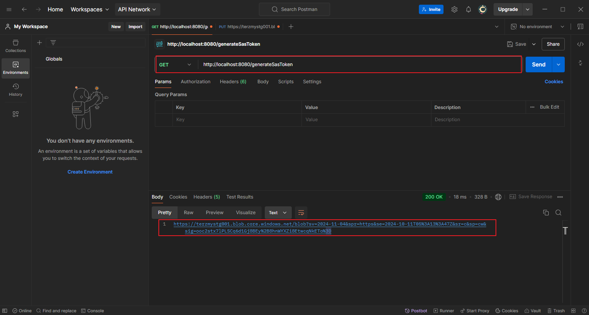Switch to the Scripts tab
Screen dimensions: 589x315
[x=286, y=82]
